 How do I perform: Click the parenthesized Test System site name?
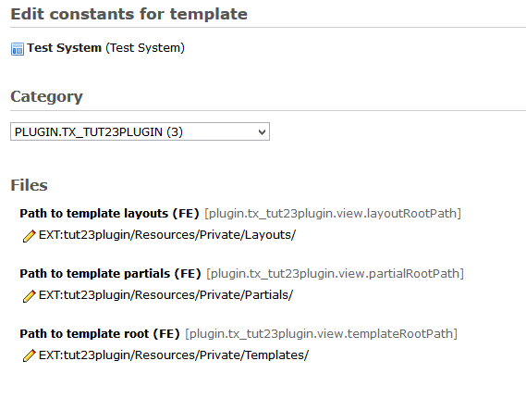click(x=145, y=48)
